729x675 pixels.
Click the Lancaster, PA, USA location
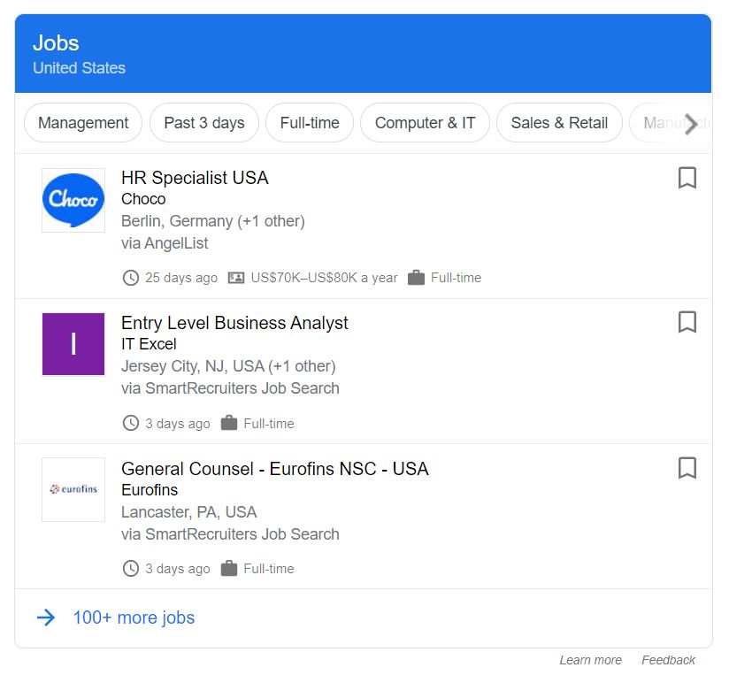click(x=188, y=512)
